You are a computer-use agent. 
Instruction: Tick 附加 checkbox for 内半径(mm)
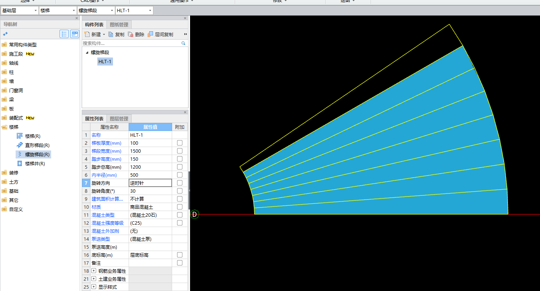click(x=180, y=175)
